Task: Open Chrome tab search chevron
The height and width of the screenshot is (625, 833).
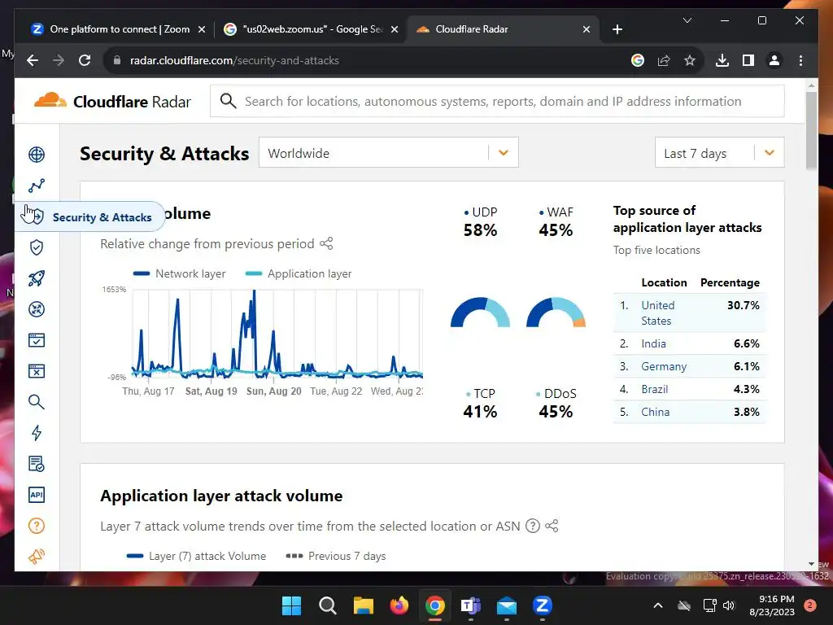Action: [x=687, y=20]
